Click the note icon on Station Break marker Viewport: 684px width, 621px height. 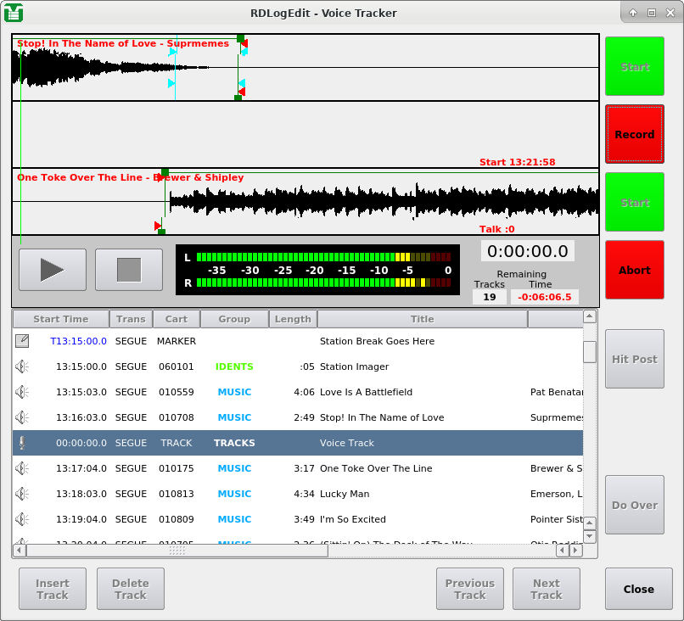tap(22, 341)
